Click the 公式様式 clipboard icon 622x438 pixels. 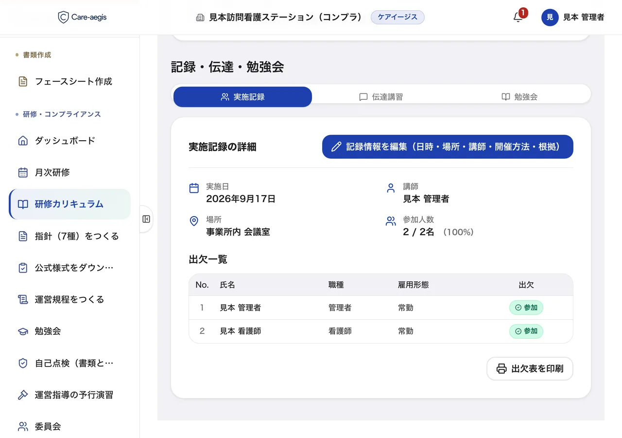(23, 268)
